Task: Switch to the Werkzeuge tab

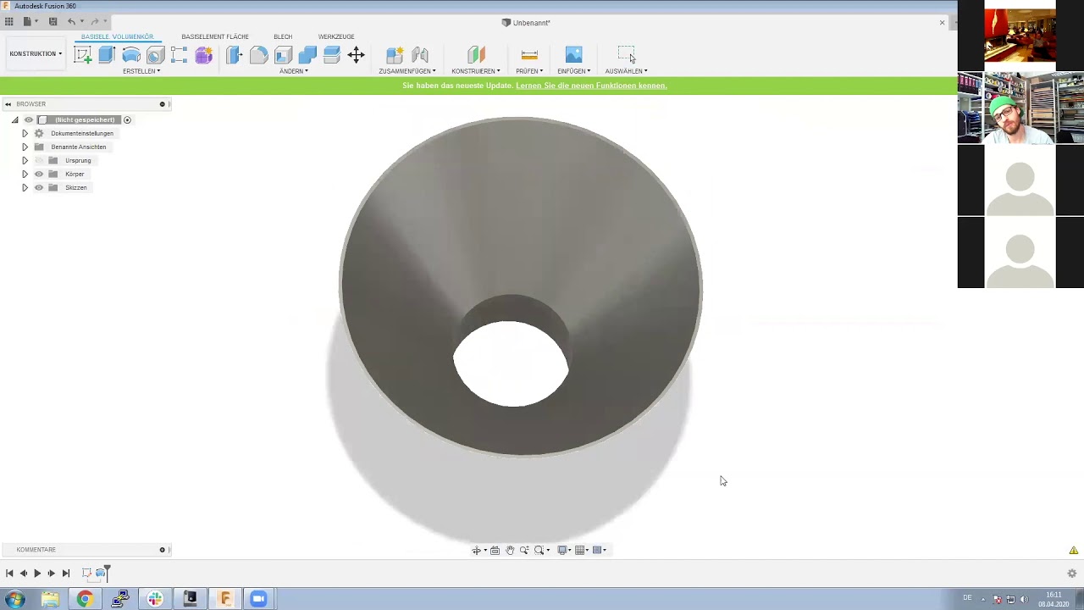Action: (x=336, y=36)
